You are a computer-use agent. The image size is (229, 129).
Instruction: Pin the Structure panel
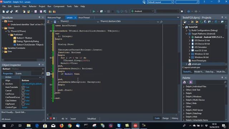pyautogui.click(x=39, y=17)
